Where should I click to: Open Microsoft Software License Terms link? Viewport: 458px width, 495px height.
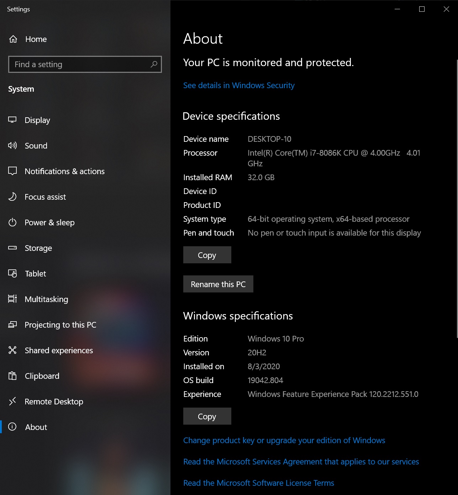point(259,483)
